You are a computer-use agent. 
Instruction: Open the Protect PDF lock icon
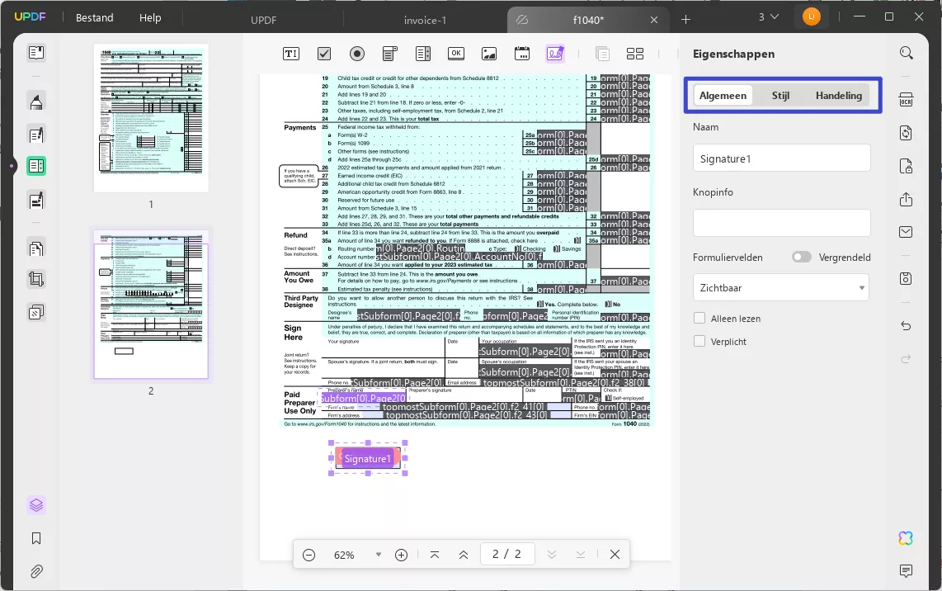[x=906, y=166]
